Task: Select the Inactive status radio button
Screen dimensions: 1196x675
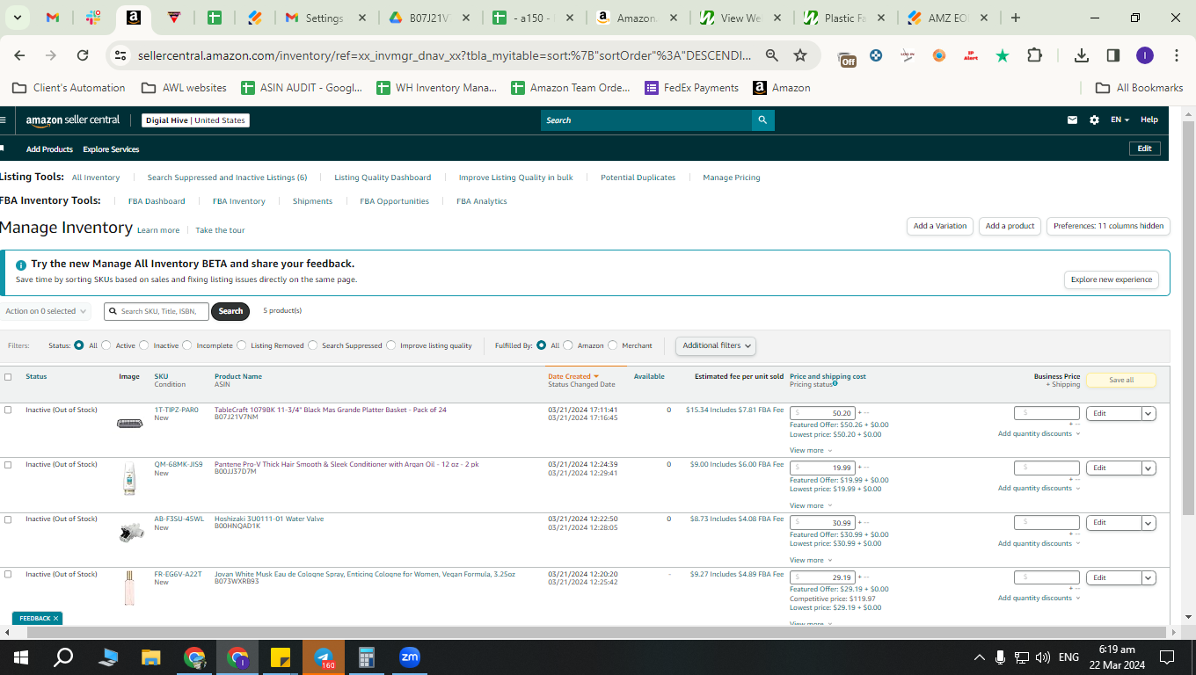Action: click(144, 345)
